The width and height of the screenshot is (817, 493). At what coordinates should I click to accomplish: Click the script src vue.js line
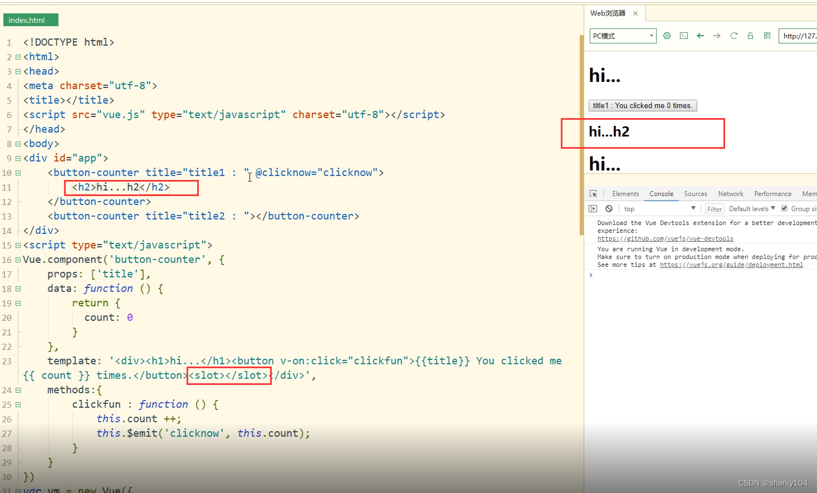pyautogui.click(x=234, y=115)
